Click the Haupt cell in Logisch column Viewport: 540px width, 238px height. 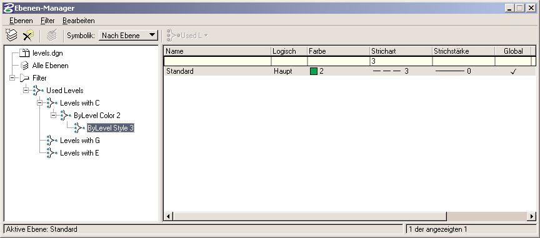[x=289, y=71]
